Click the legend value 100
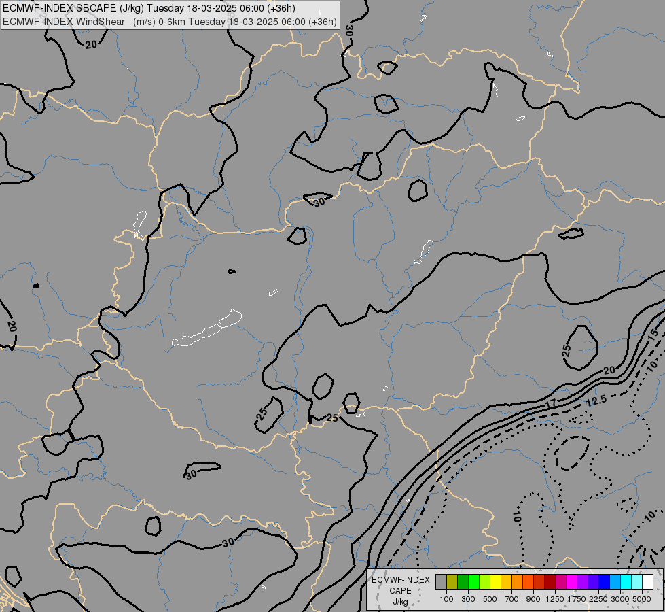Viewport: 665px width, 612px height. (446, 599)
